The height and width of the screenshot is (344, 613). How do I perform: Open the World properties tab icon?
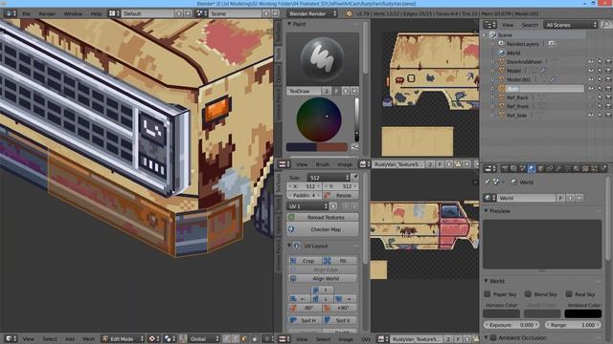[x=532, y=168]
